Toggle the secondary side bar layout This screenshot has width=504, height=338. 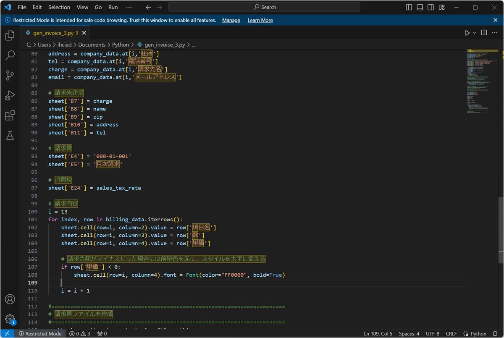(x=431, y=7)
